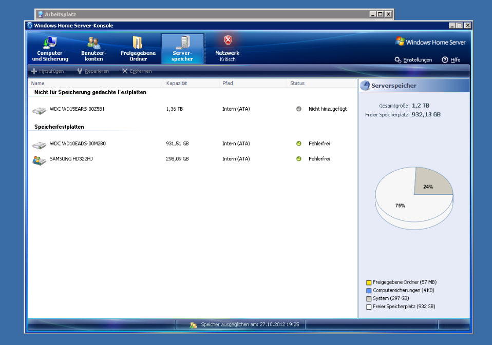
Task: Click Fehlerfrei status of SAMSUNG HD322HJ row
Action: (x=319, y=159)
